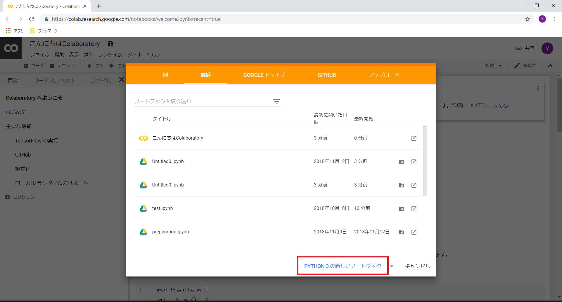This screenshot has height=302, width=562.
Task: Open the ツール menu
Action: [x=134, y=55]
